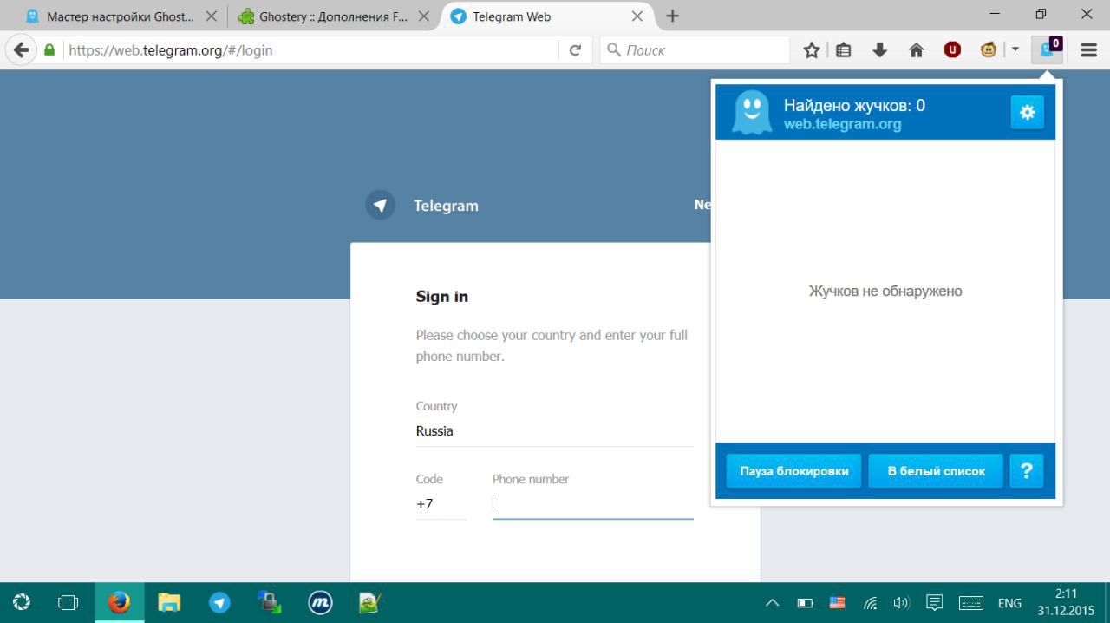Image resolution: width=1110 pixels, height=623 pixels.
Task: Open the Country field showing Russia
Action: point(555,431)
